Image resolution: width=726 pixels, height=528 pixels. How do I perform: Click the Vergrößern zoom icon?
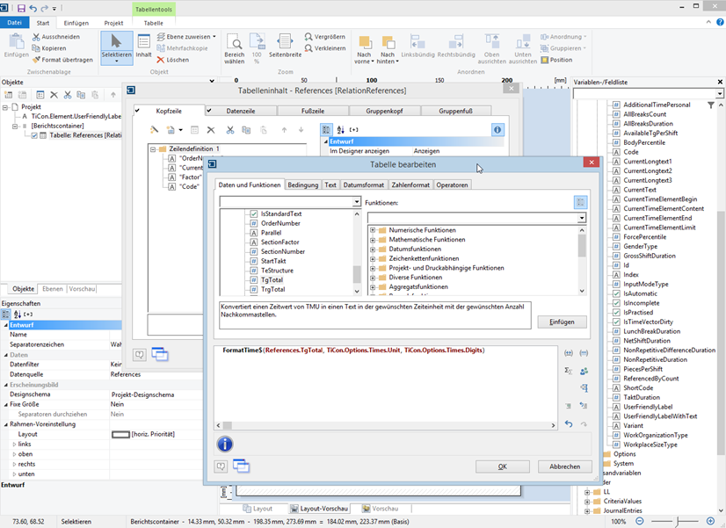(309, 37)
